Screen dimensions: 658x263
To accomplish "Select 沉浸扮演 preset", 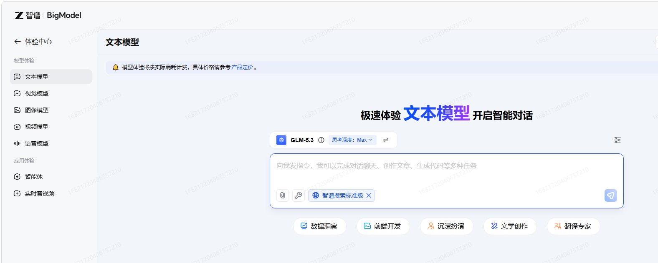I will (x=446, y=226).
